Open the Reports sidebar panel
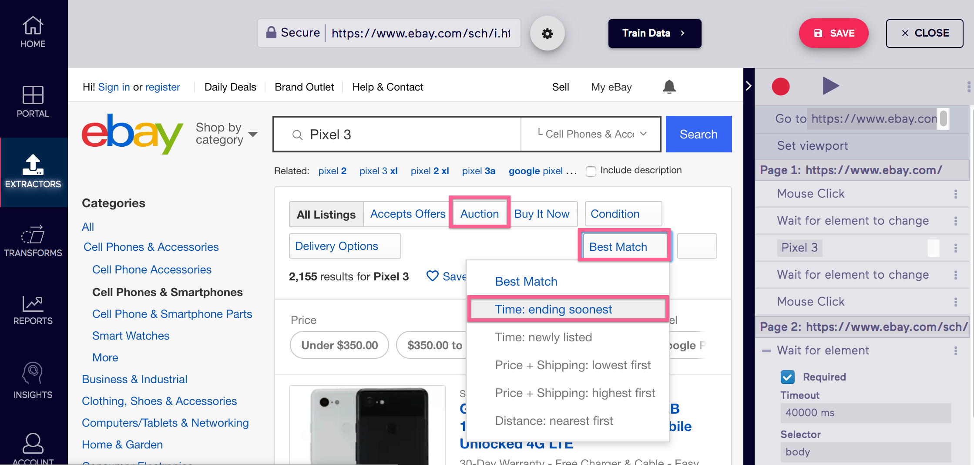The height and width of the screenshot is (465, 974). 33,309
